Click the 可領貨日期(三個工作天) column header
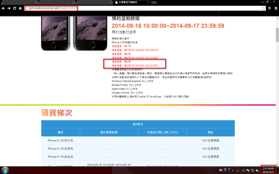Image resolution: width=279 pixels, height=174 pixels. tap(162, 132)
